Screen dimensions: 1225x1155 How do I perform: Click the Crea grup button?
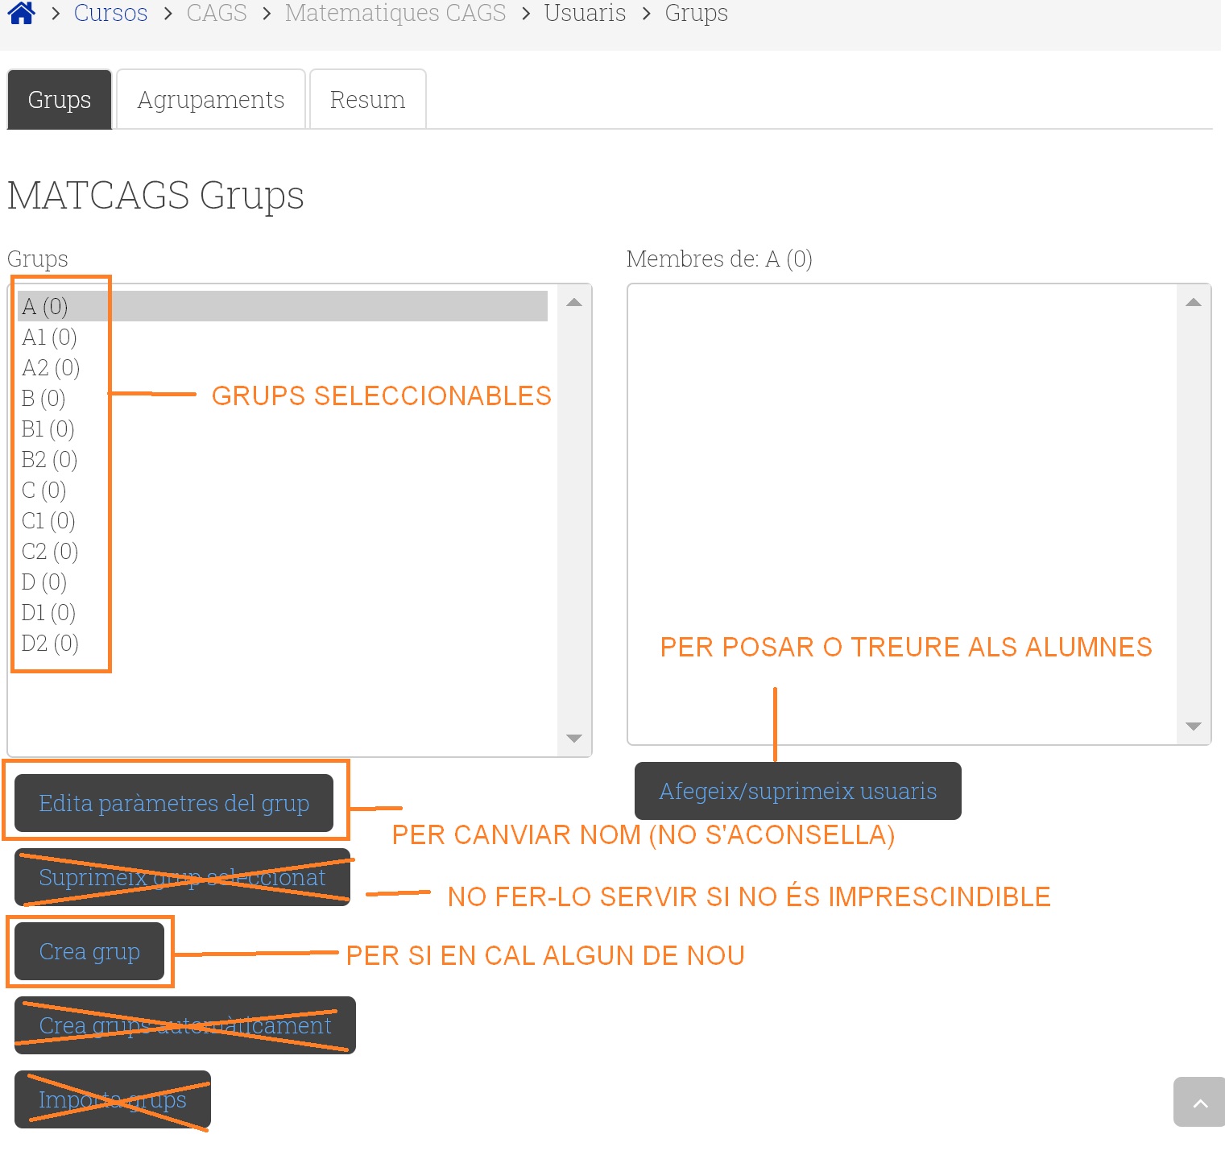[89, 951]
